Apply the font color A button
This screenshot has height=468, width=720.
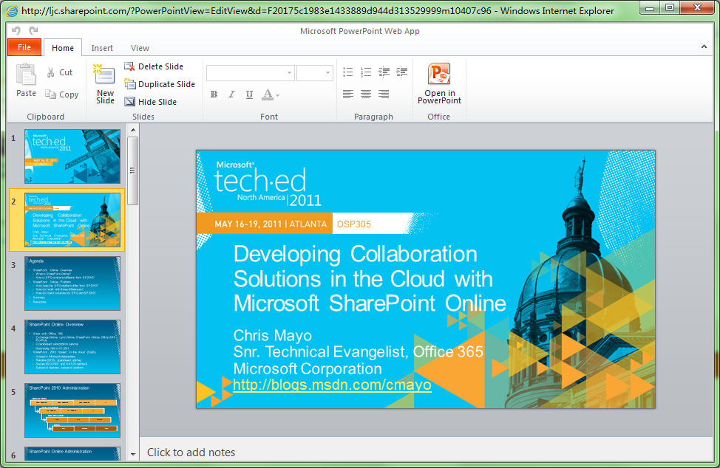tap(268, 94)
